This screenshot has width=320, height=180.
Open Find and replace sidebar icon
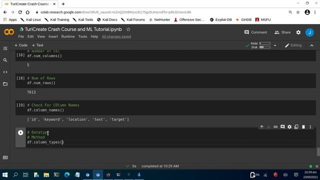click(5, 60)
